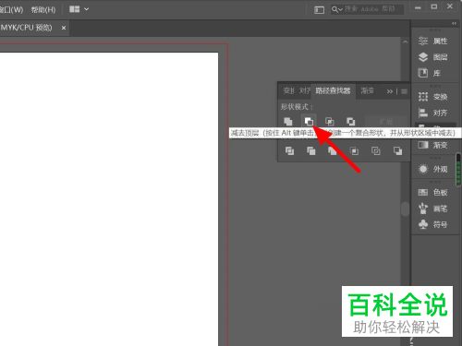The image size is (462, 346).
Task: Open the 符号 (Symbols) dock panel
Action: pos(433,224)
